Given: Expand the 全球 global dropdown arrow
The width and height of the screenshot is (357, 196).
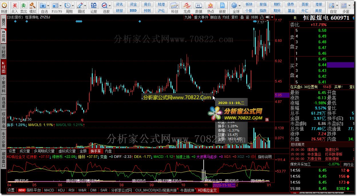Looking at the screenshot, I should [x=240, y=5].
